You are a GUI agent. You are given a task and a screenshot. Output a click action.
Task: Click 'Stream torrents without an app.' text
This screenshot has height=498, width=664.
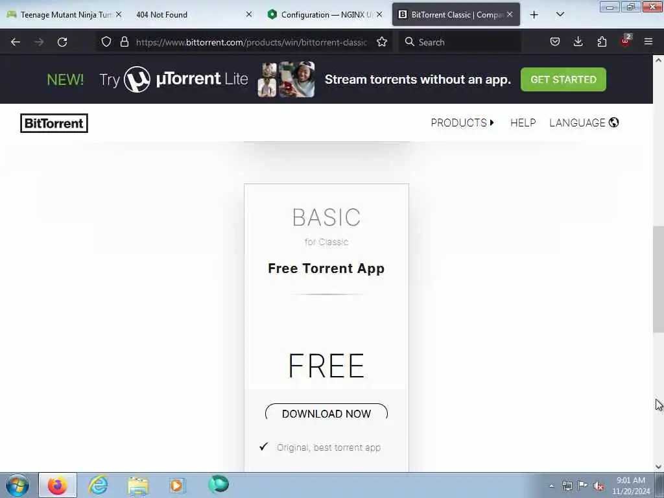418,80
